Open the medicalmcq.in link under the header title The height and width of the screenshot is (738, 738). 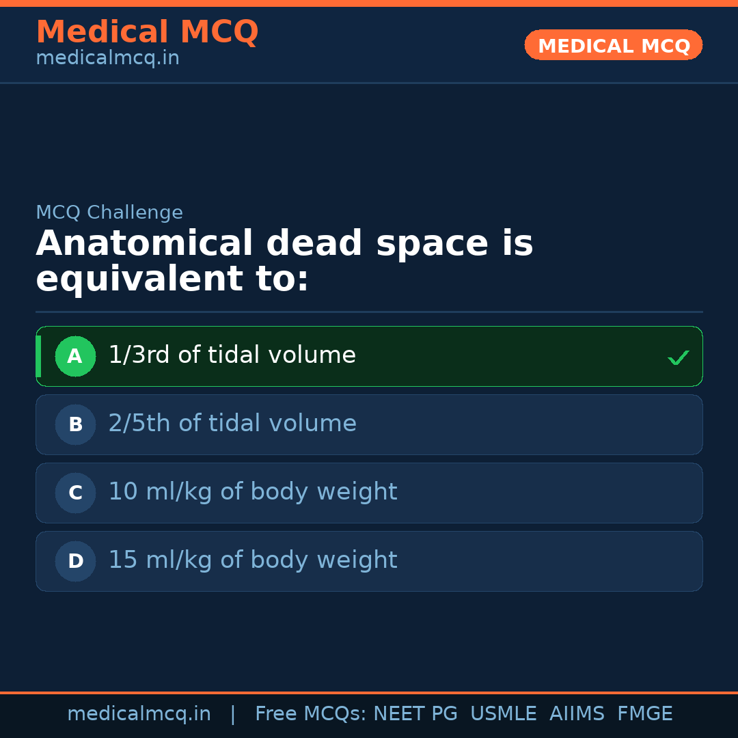click(107, 59)
